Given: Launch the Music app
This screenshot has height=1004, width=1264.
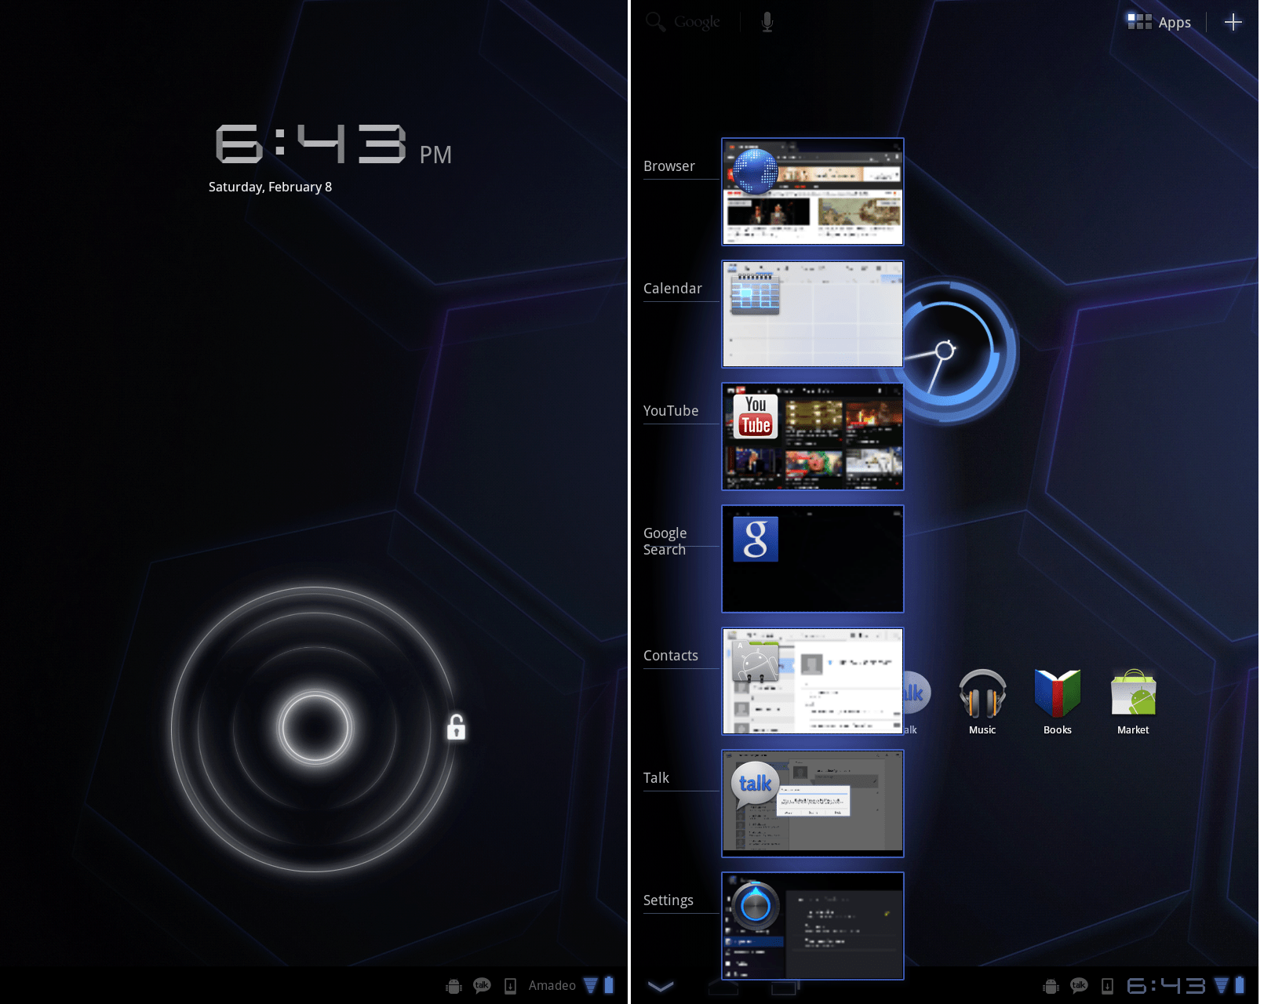Looking at the screenshot, I should pos(982,701).
